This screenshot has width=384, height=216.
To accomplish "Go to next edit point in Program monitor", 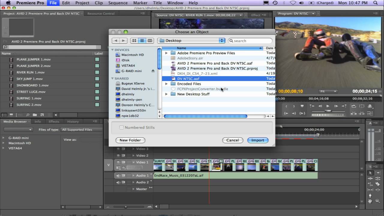I will point(344,106).
